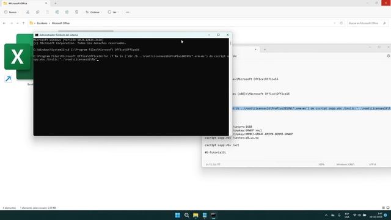Expand recent locations chevron in Explorer

18,23
